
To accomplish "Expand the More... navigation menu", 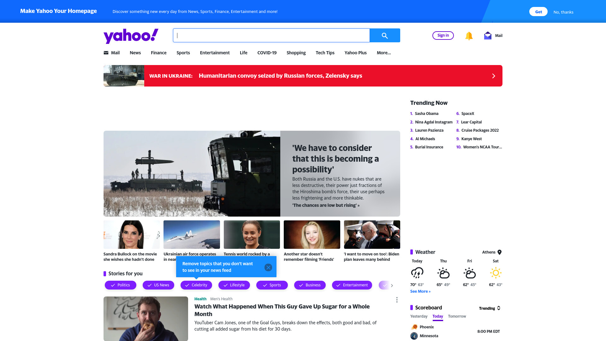I will 384,53.
